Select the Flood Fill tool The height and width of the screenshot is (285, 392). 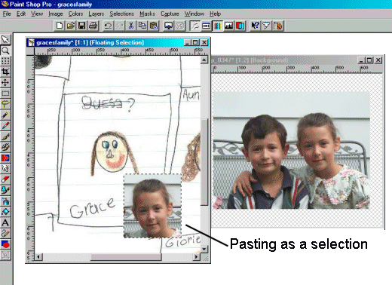[5, 212]
